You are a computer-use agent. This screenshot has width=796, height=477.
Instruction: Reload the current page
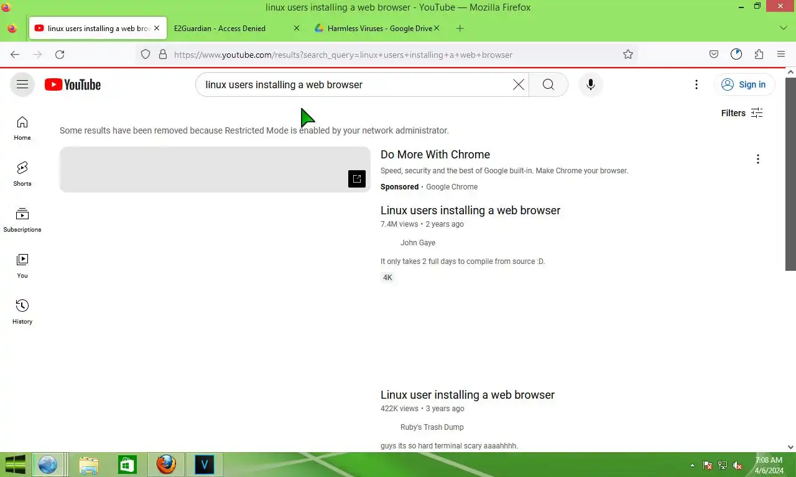point(60,55)
